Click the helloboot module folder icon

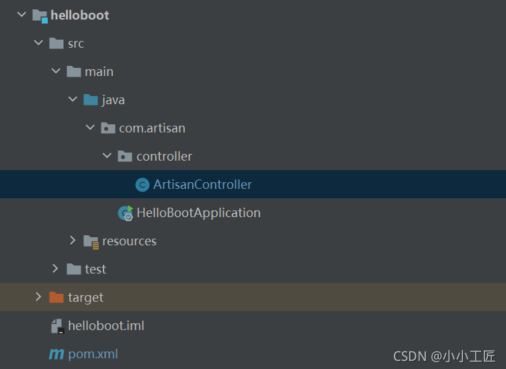click(40, 16)
